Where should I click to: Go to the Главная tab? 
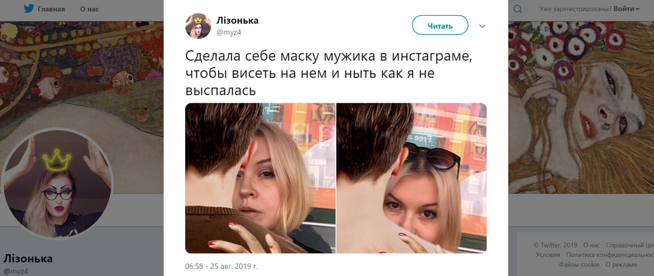click(x=51, y=9)
